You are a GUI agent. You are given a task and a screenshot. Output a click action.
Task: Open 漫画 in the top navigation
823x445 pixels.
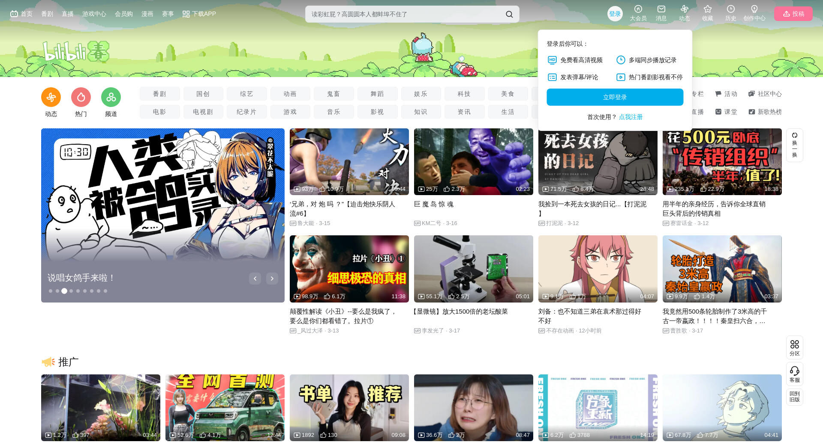point(147,14)
